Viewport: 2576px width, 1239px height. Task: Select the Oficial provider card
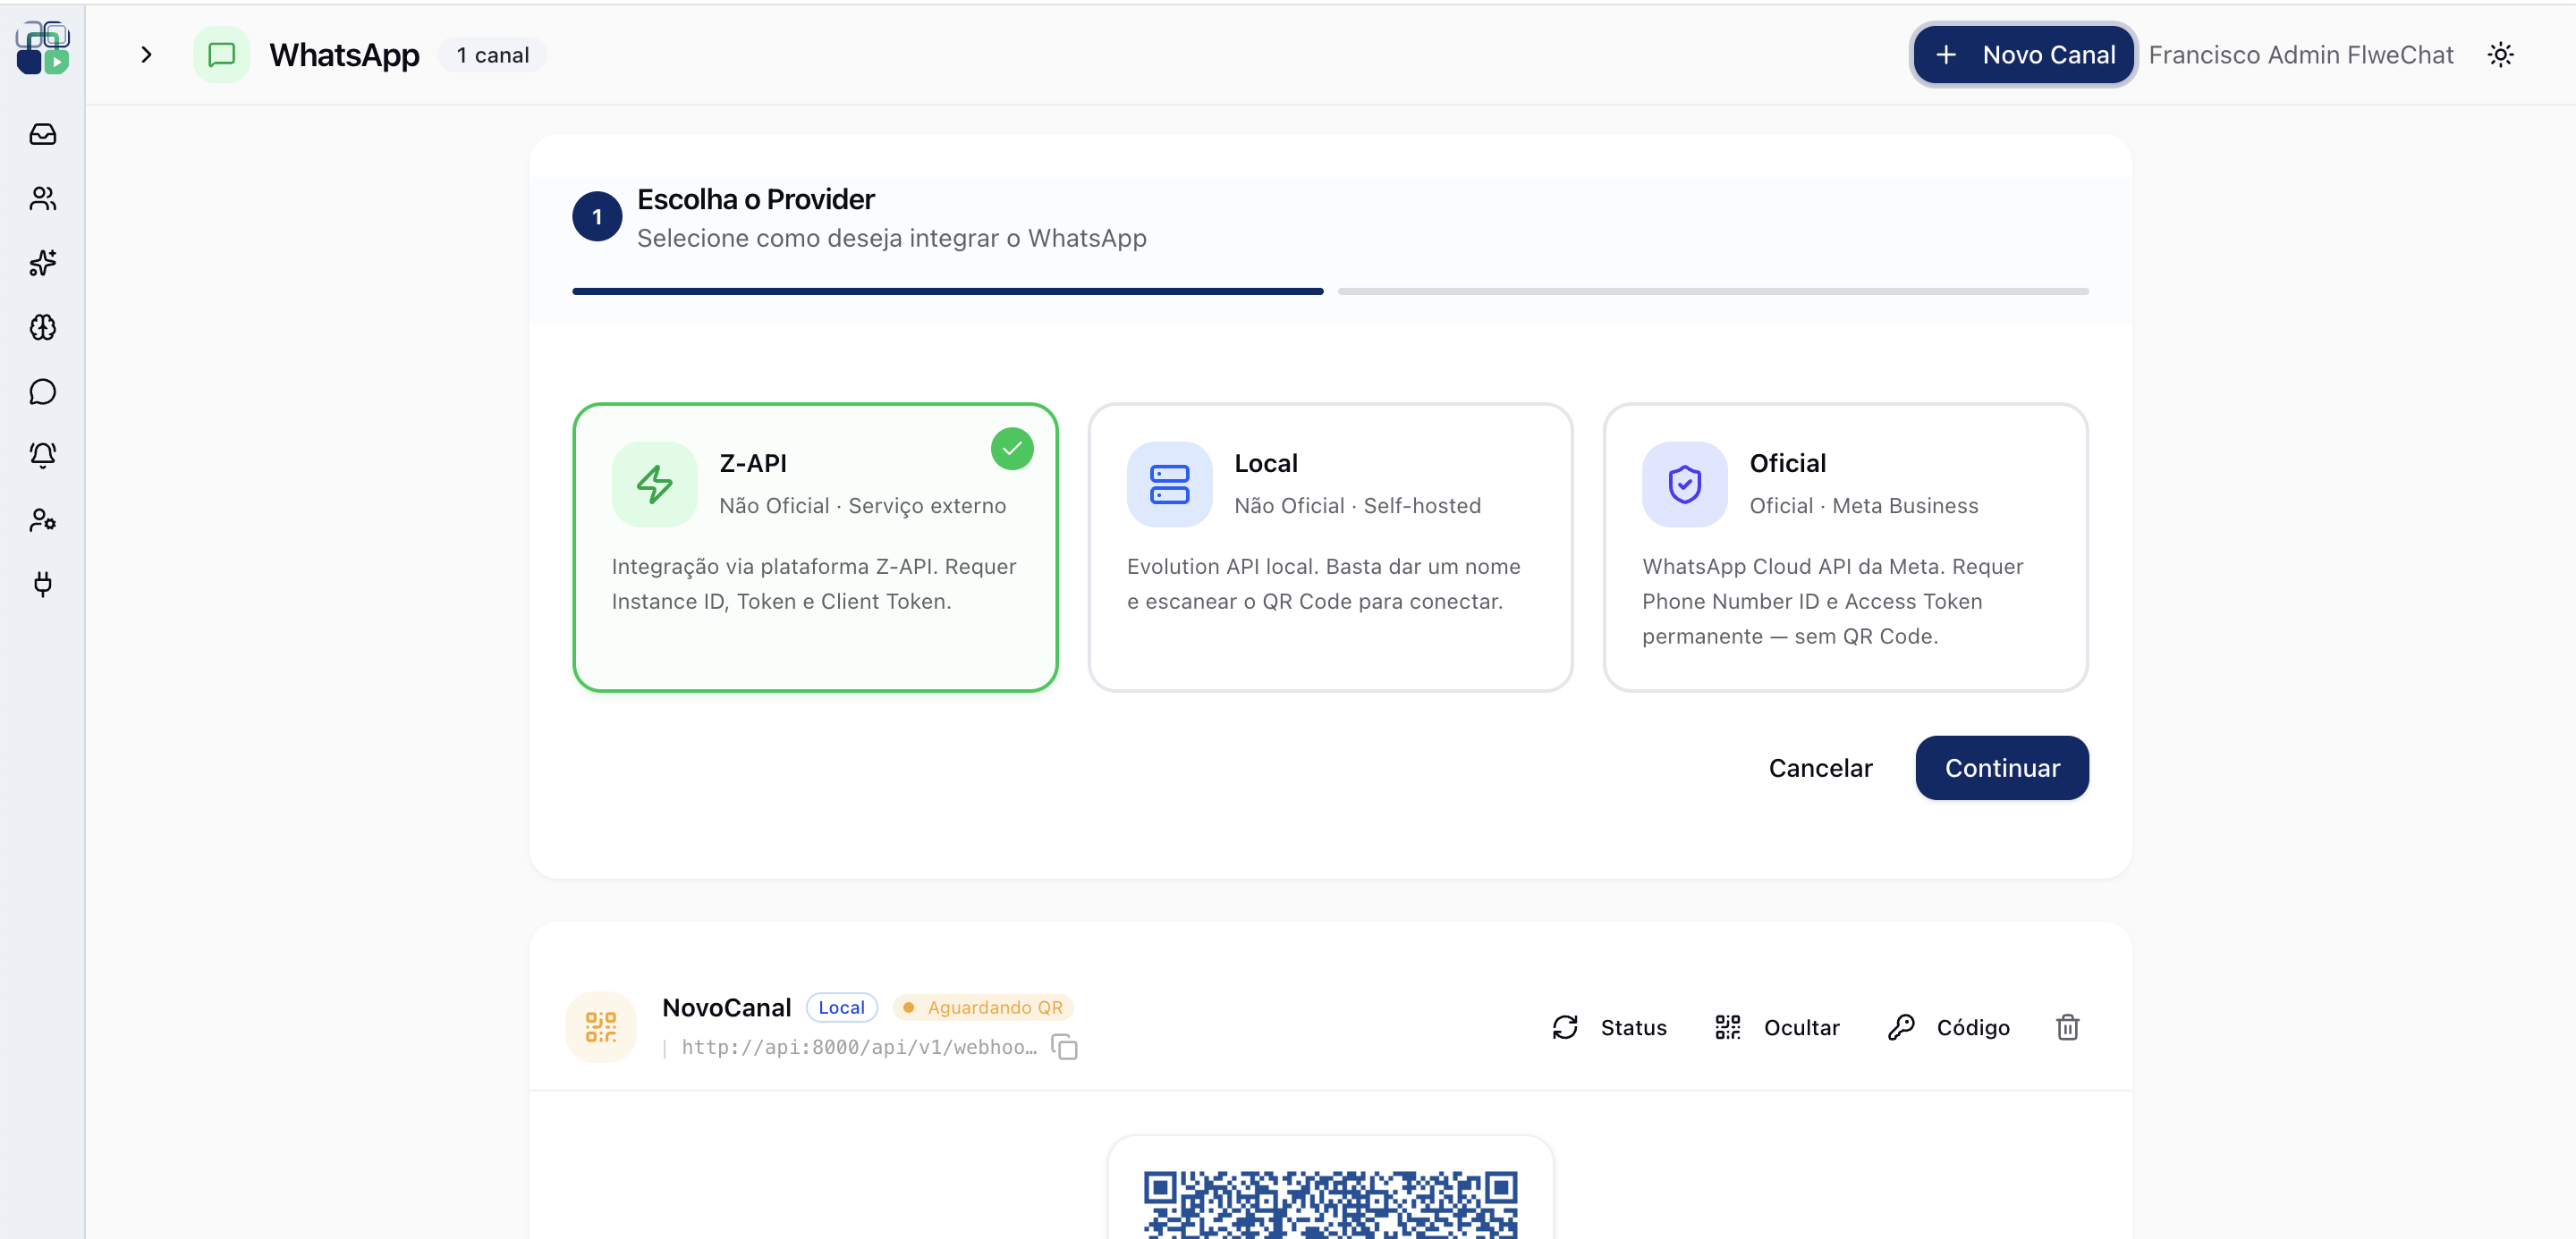[1845, 548]
